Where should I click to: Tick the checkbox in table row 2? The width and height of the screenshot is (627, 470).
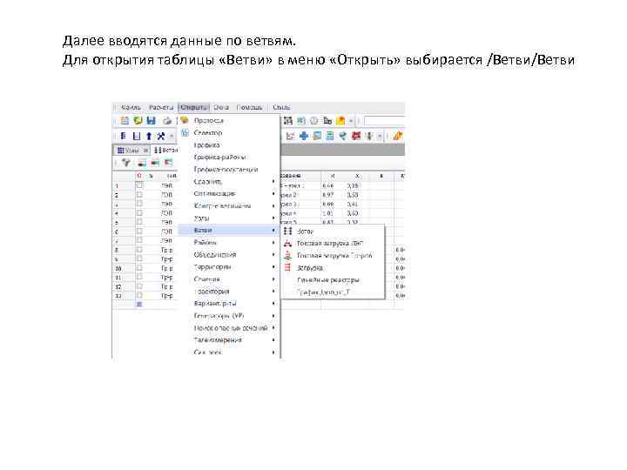click(139, 195)
